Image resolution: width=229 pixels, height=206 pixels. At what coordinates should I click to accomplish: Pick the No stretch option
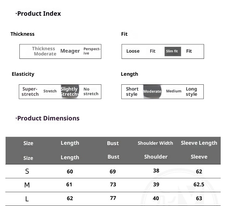(91, 91)
